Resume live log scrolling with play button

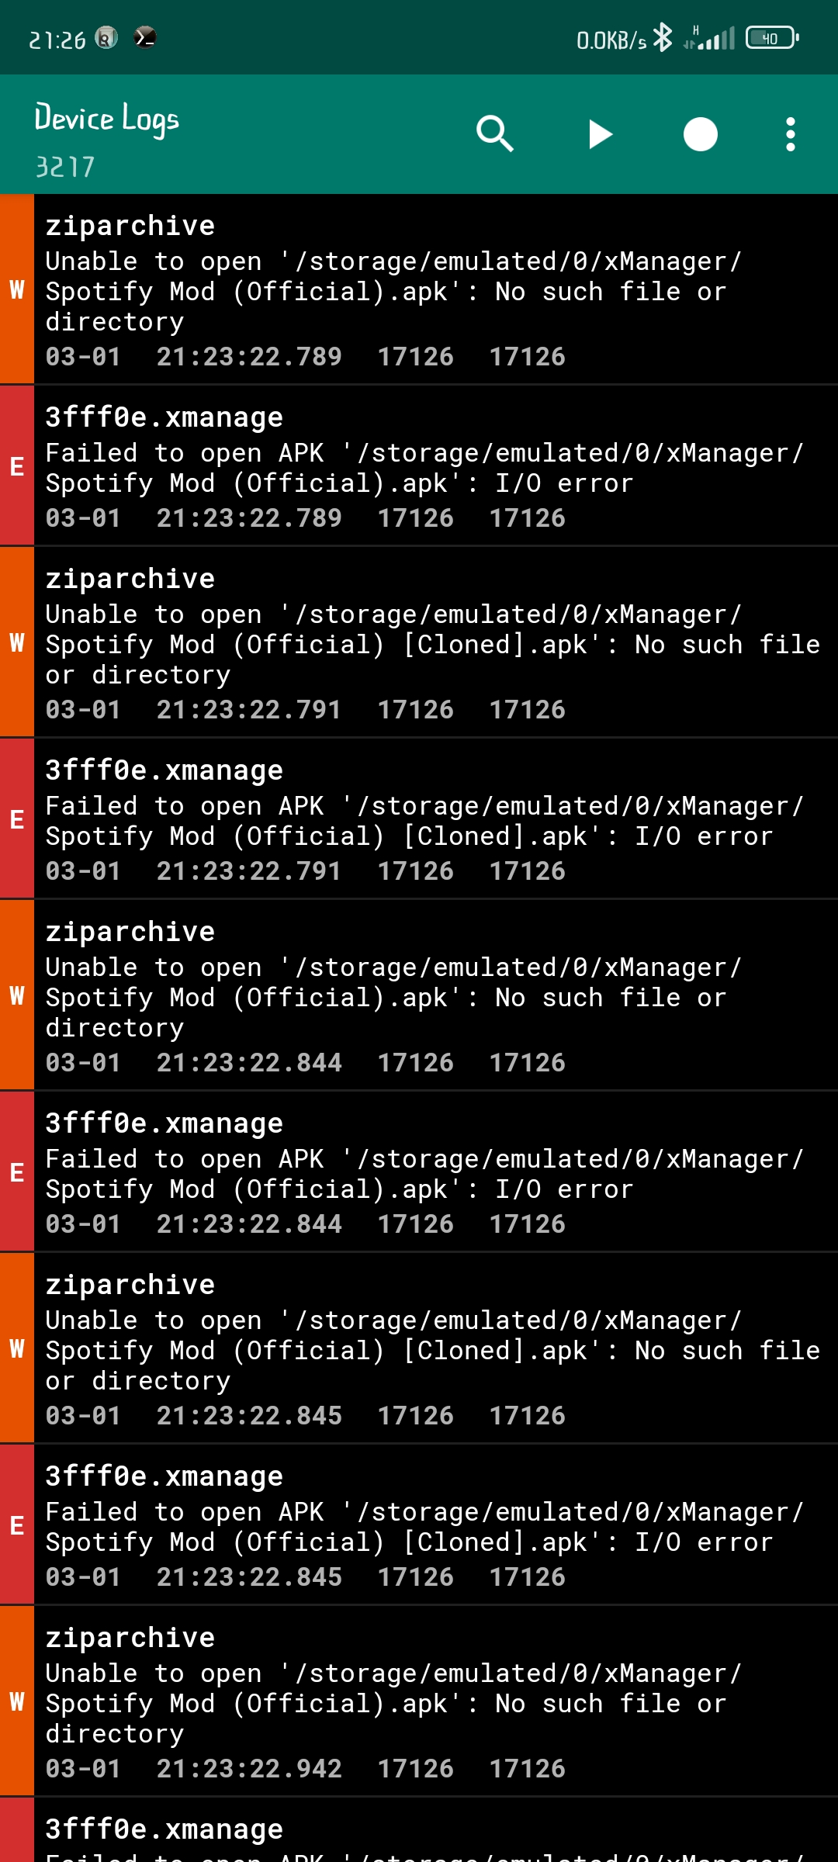tap(600, 133)
